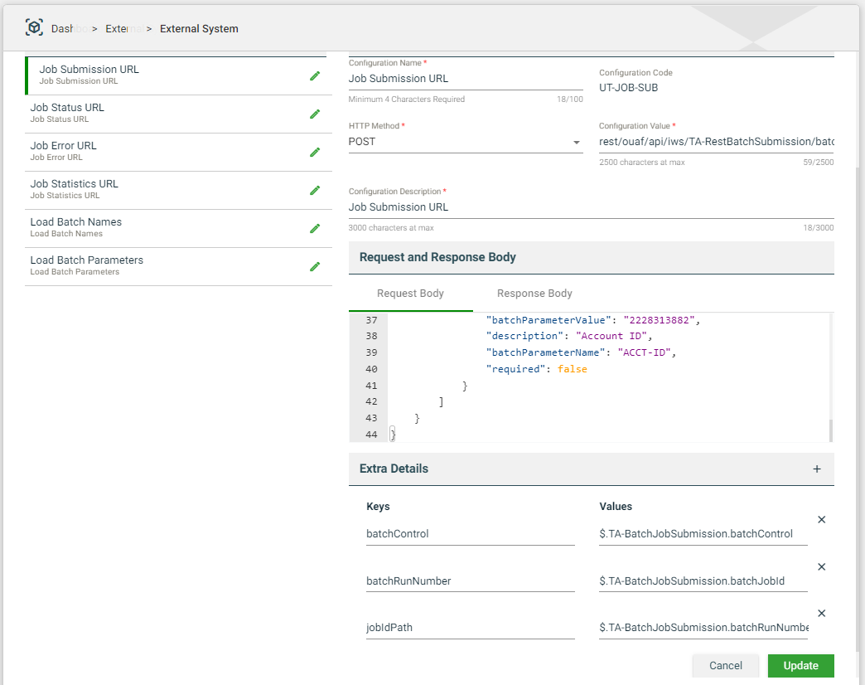The height and width of the screenshot is (685, 865).
Task: Delete the batchRunNumber key row
Action: pos(821,567)
